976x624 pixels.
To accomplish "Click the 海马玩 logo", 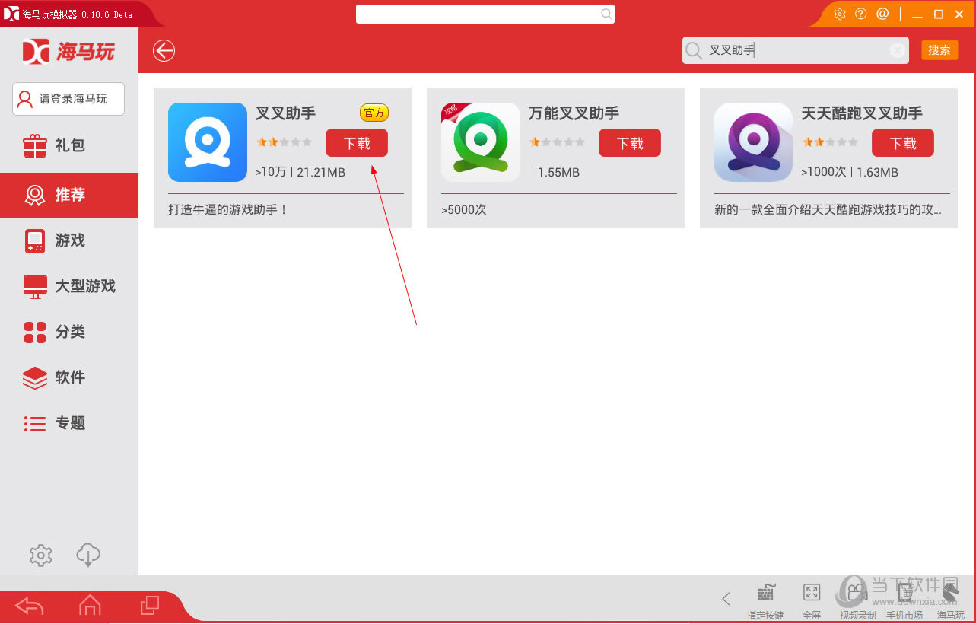I will pos(68,51).
